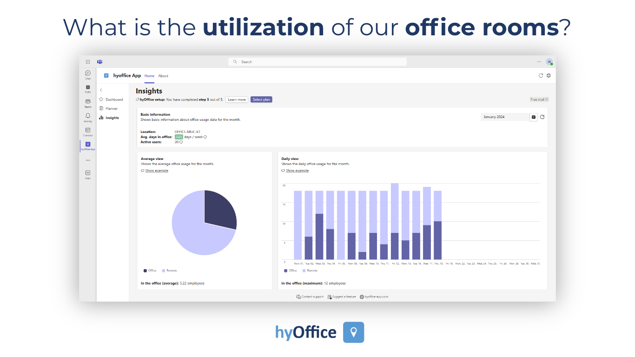The width and height of the screenshot is (635, 357).
Task: Open the Teams app launcher grid
Action: [88, 62]
